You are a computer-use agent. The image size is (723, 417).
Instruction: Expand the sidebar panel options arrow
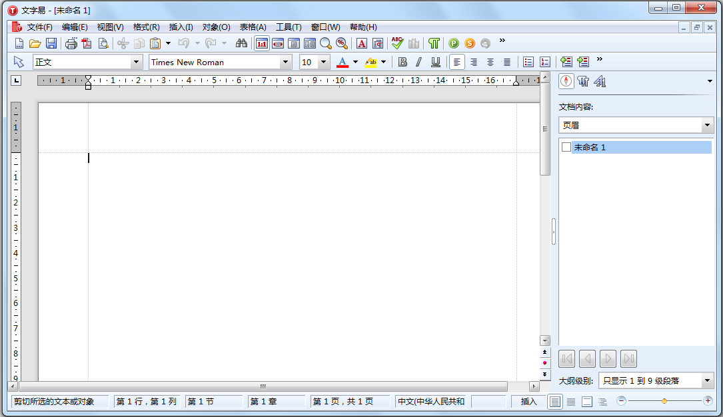(x=710, y=81)
